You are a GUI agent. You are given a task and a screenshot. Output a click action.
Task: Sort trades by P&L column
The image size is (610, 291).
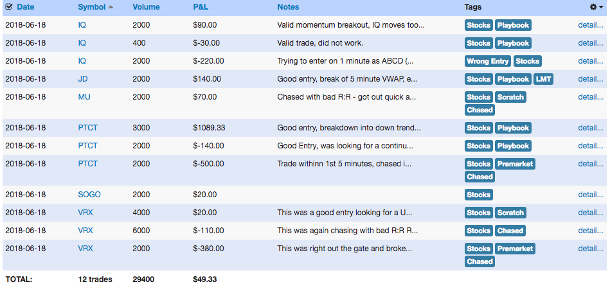click(x=201, y=7)
